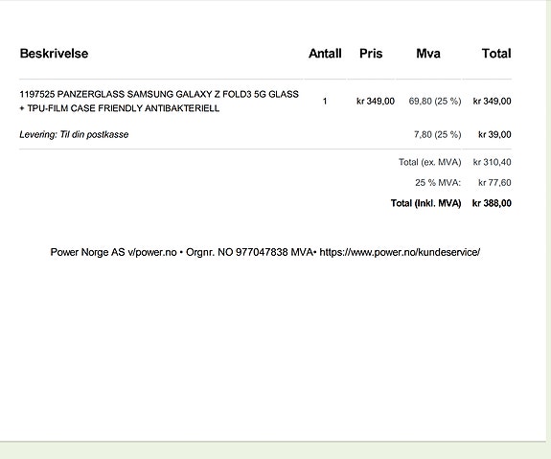The height and width of the screenshot is (459, 551).
Task: Click the product VAT 69,80 (25 %)
Action: (x=435, y=102)
